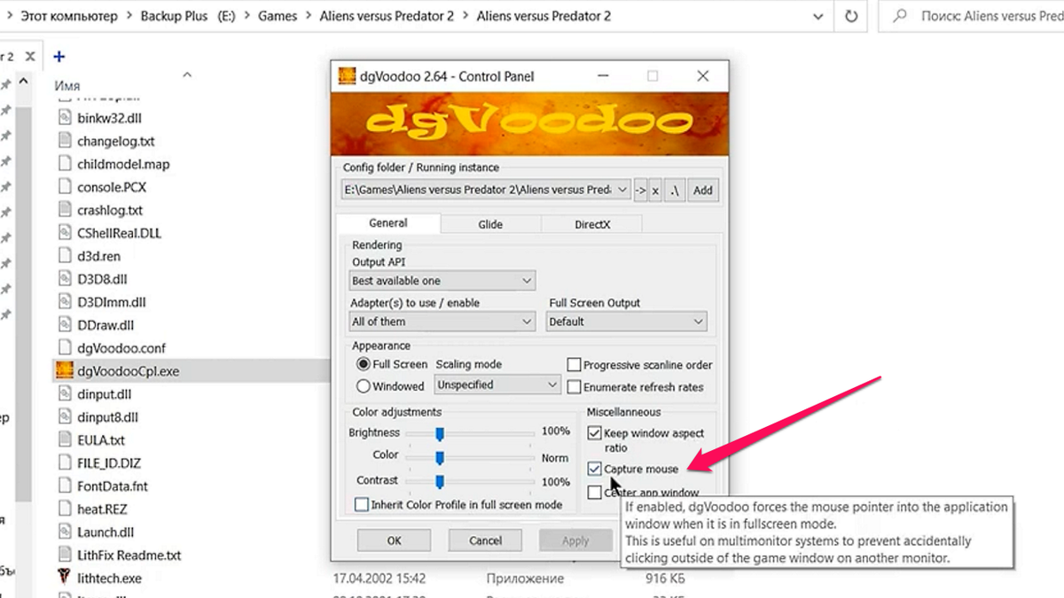Enable Progressive scanline order
Viewport: 1064px width, 598px height.
pos(575,363)
